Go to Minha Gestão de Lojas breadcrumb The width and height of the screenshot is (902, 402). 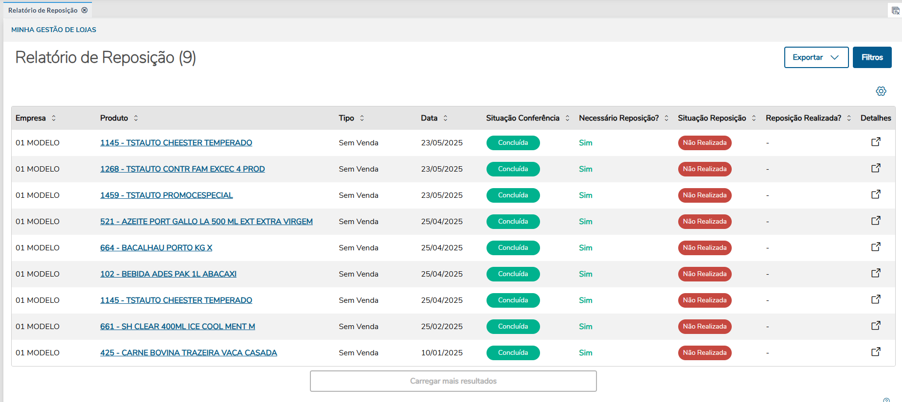coord(54,30)
